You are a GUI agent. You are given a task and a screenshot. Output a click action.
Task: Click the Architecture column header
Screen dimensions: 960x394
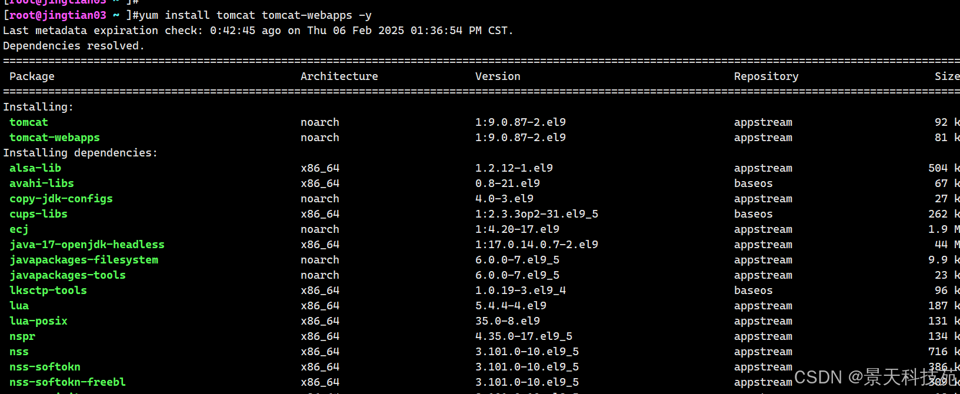click(339, 76)
